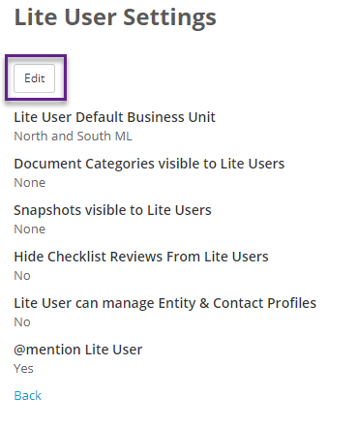Go back using the Back link

(28, 395)
